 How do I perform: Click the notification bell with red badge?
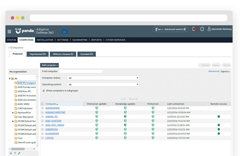pos(194,29)
